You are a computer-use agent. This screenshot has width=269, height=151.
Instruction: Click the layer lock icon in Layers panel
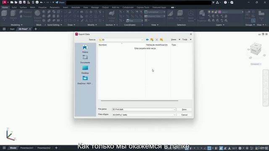[x=216, y=12]
